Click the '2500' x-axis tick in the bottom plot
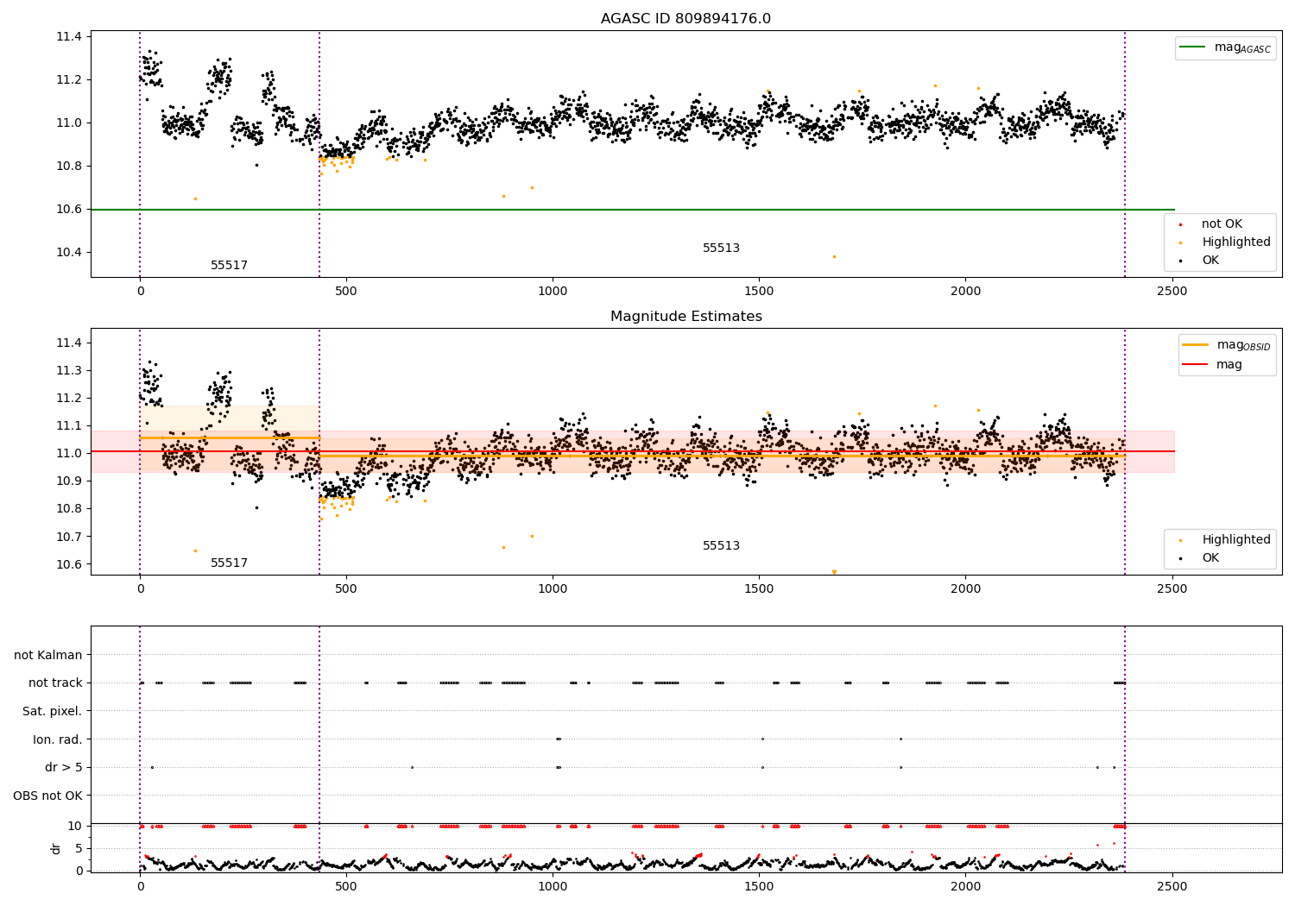The image size is (1295, 906). coord(1172,886)
